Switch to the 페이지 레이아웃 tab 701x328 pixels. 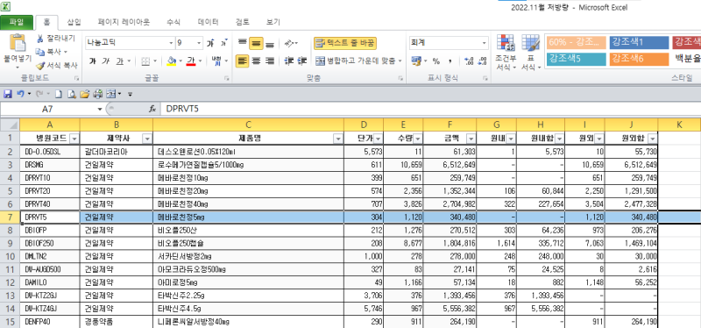[x=124, y=22]
